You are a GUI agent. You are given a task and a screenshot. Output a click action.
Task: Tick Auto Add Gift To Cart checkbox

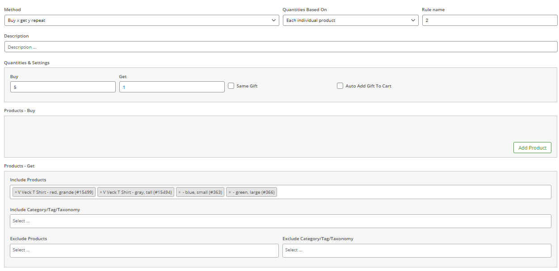point(340,86)
